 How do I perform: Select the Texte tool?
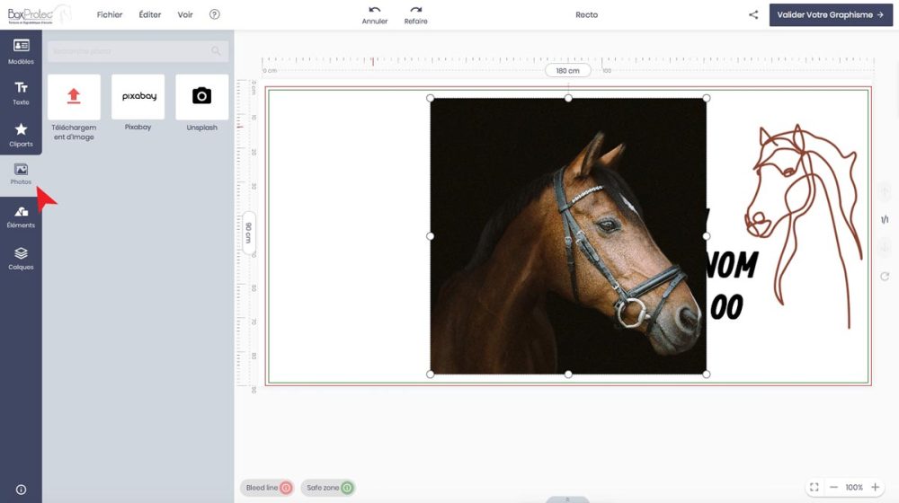pyautogui.click(x=21, y=93)
